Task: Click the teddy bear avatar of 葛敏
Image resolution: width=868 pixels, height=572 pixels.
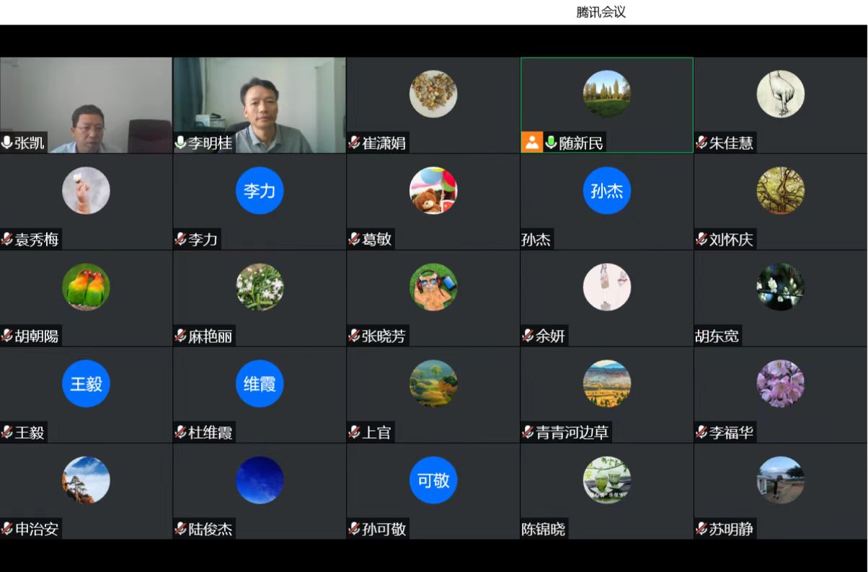Action: [433, 191]
